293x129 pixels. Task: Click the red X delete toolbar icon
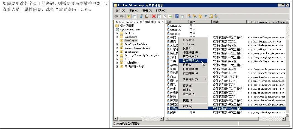pos(154,16)
